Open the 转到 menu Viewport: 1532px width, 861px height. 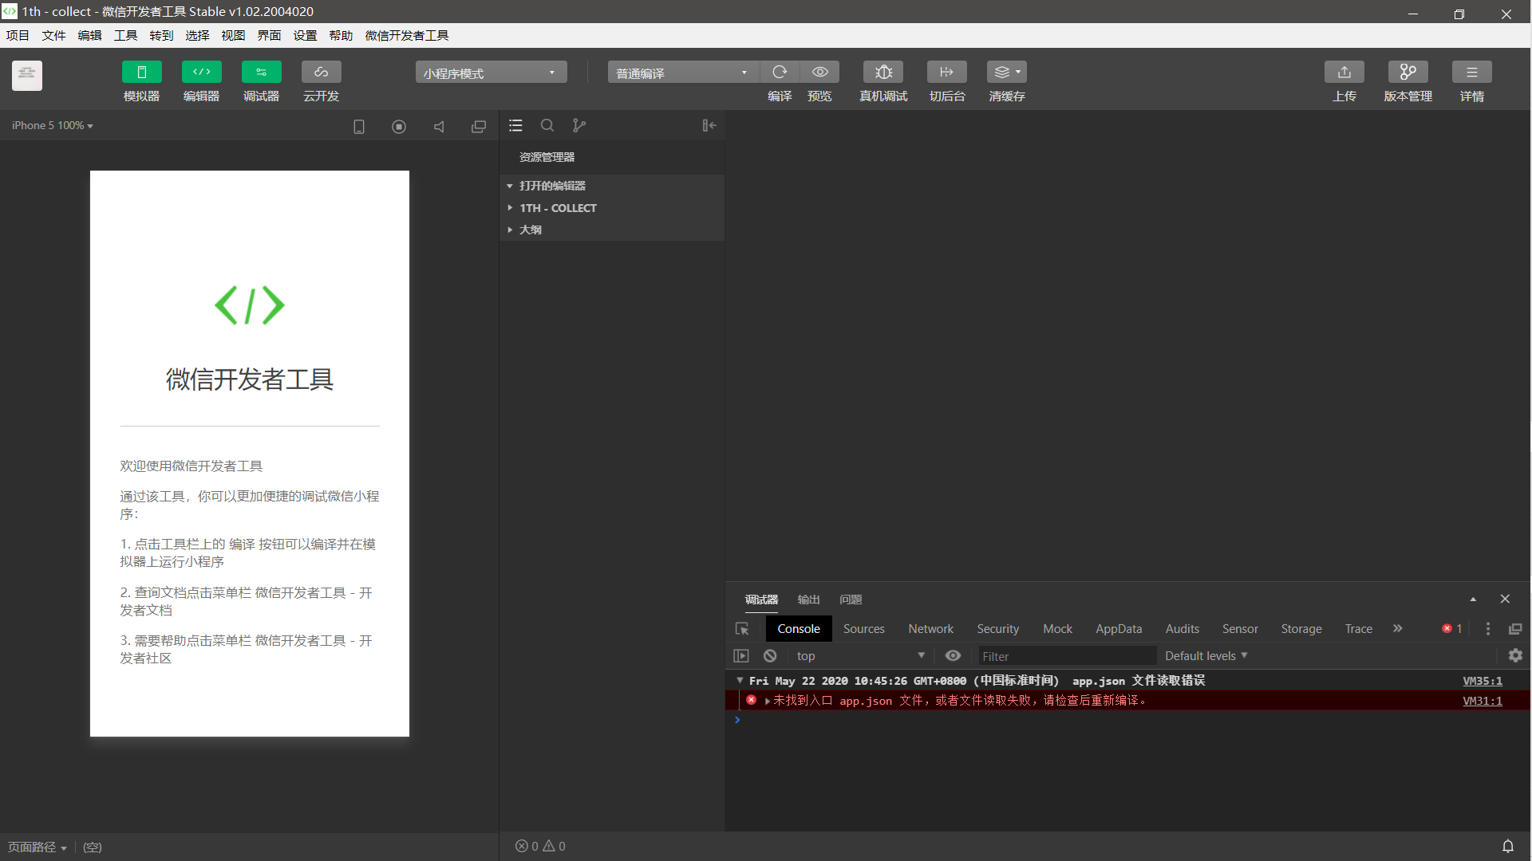click(161, 36)
